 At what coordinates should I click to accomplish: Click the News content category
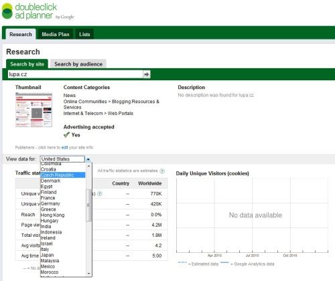(70, 96)
